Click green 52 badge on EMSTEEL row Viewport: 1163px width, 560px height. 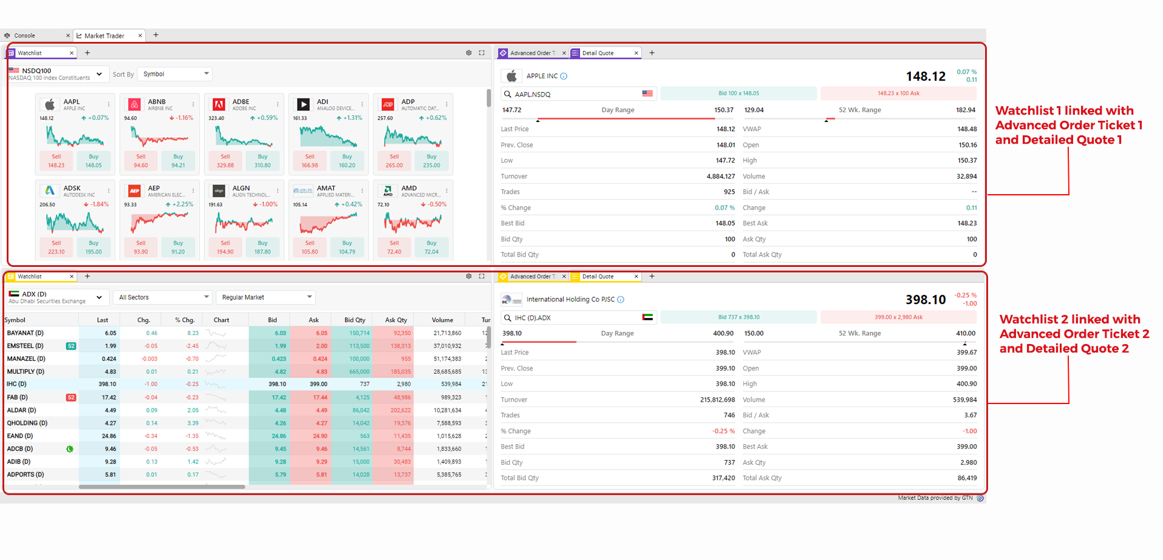click(x=71, y=346)
